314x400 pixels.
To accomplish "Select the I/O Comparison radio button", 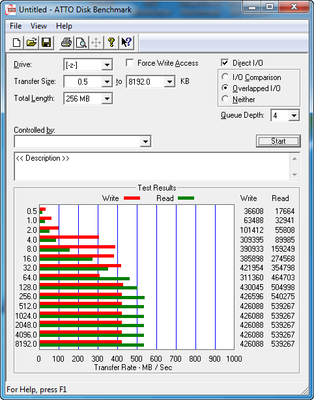I will (225, 77).
